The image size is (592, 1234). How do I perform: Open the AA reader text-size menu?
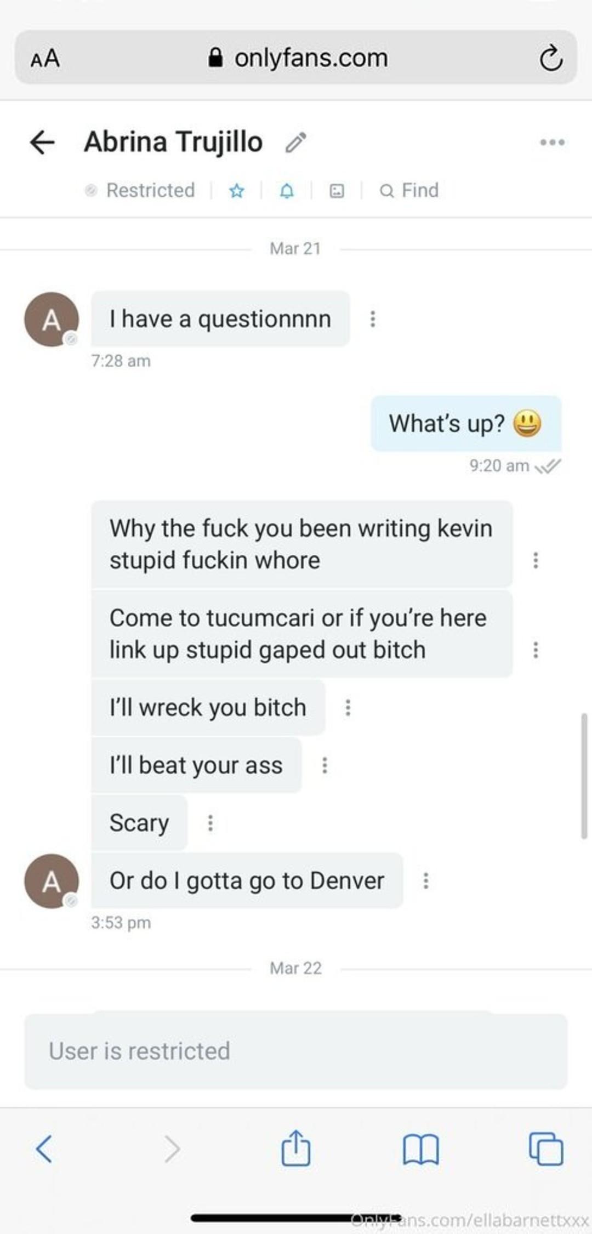pyautogui.click(x=45, y=58)
